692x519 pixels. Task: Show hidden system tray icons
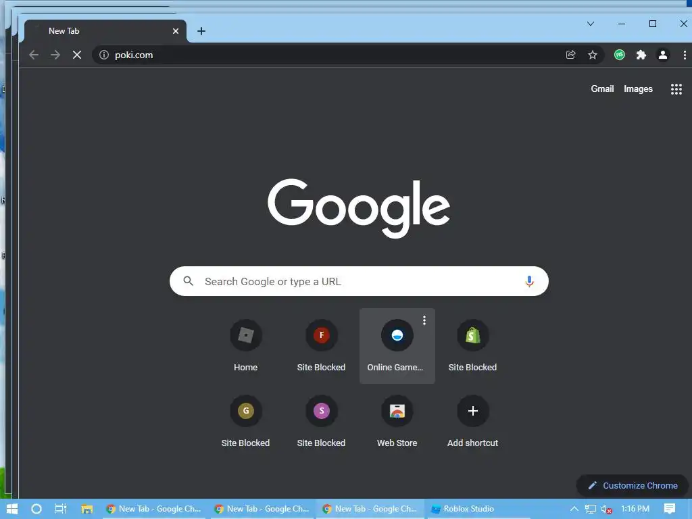click(574, 509)
